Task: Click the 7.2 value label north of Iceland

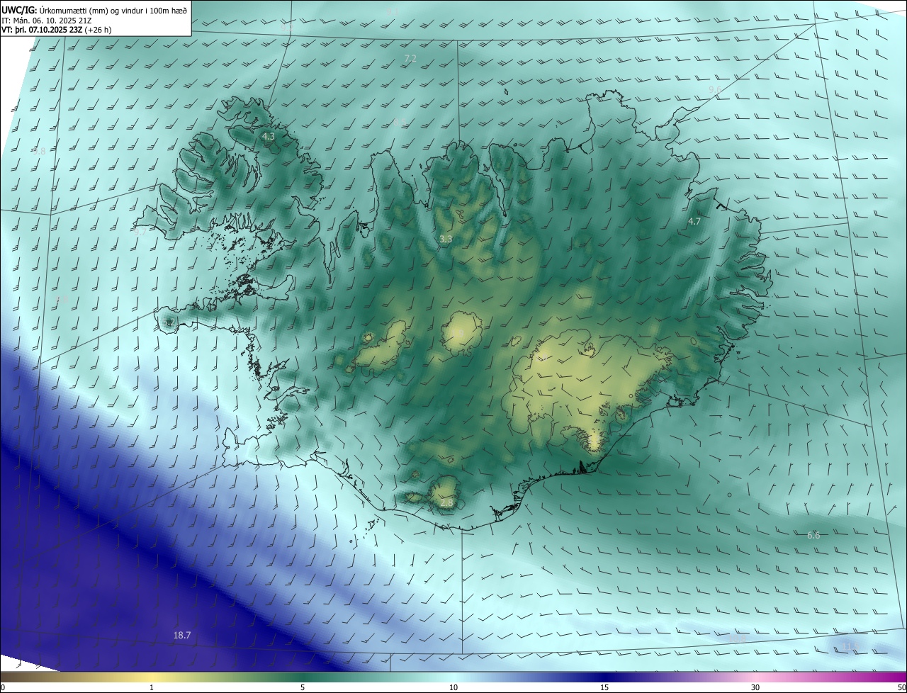Action: (410, 58)
